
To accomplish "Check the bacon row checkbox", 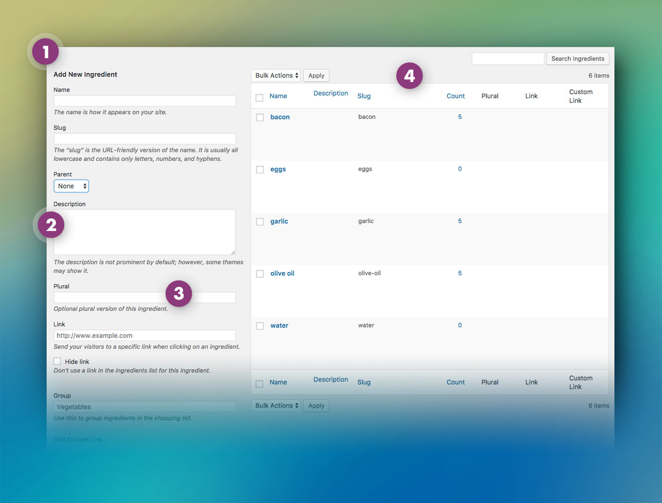I will coord(260,117).
